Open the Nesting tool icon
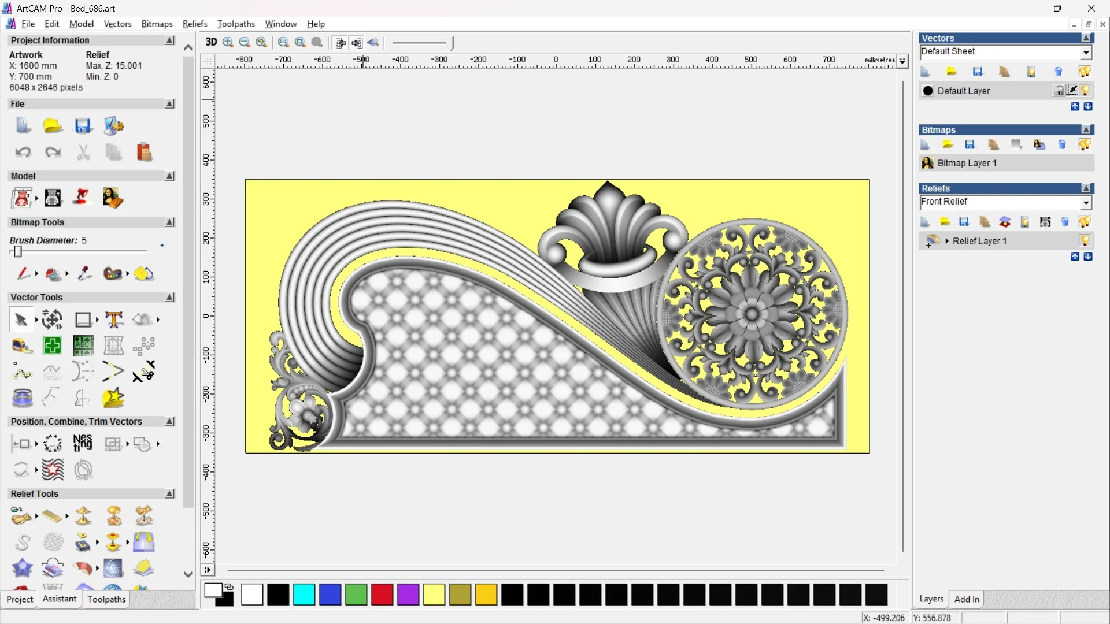The height and width of the screenshot is (624, 1110). [83, 443]
